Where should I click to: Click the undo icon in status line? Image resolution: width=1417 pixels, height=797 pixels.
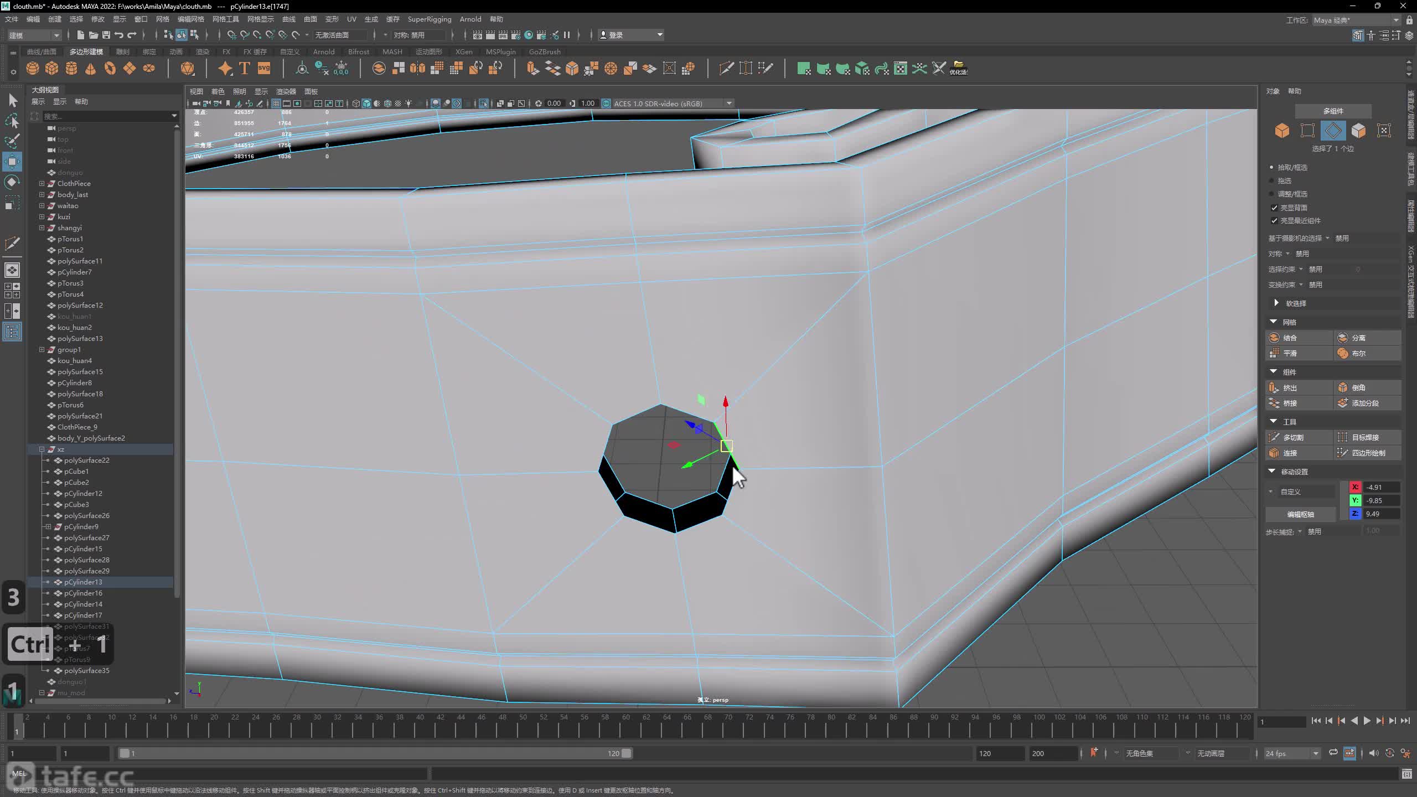[x=118, y=35]
